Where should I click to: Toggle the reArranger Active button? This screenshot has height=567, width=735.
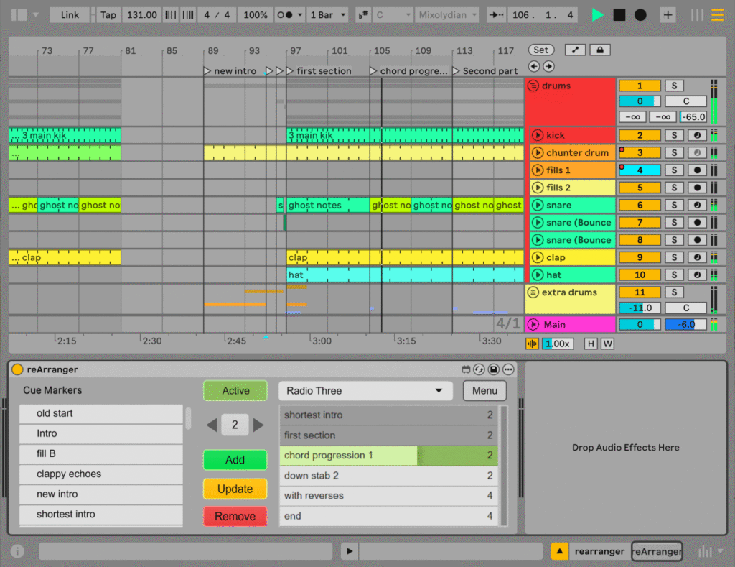(235, 390)
